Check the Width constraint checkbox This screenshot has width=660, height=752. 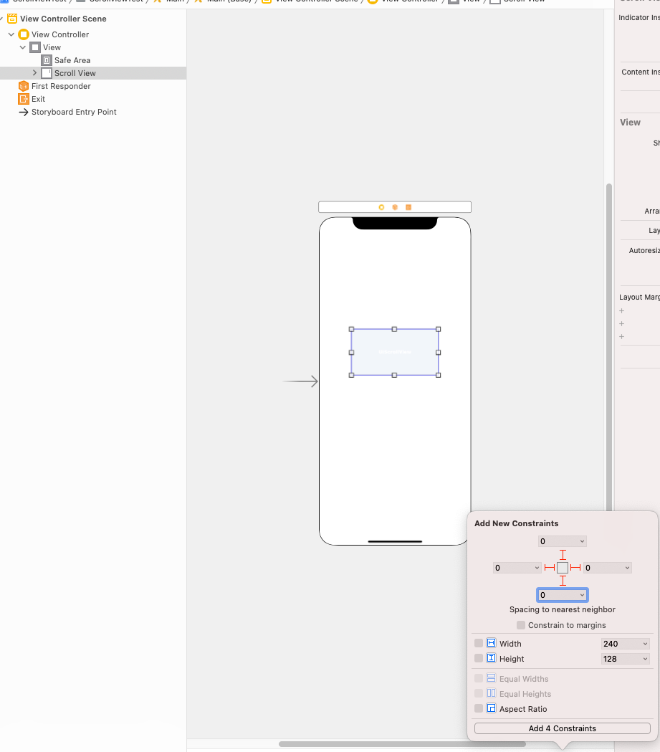click(479, 643)
